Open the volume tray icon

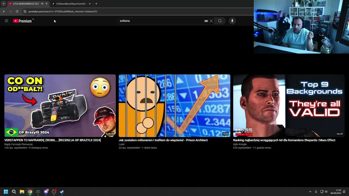326,192
